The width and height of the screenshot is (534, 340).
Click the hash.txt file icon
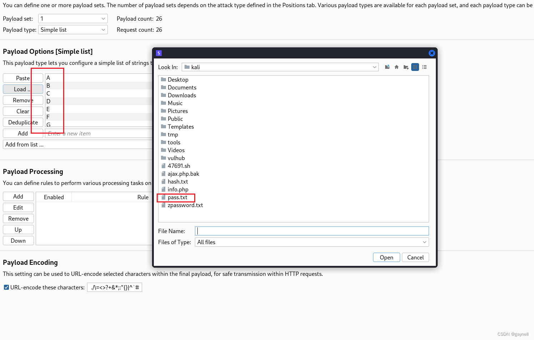pyautogui.click(x=163, y=181)
